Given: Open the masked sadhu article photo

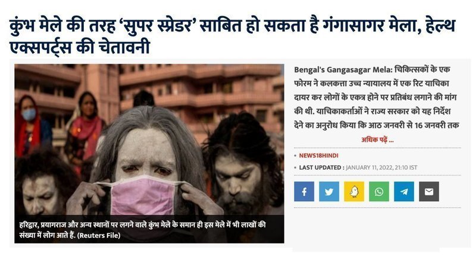Looking at the screenshot, I should tap(149, 154).
